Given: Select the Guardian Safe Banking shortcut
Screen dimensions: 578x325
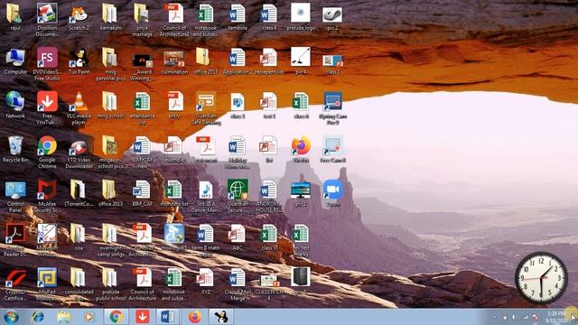Looking at the screenshot, I should point(206,108).
